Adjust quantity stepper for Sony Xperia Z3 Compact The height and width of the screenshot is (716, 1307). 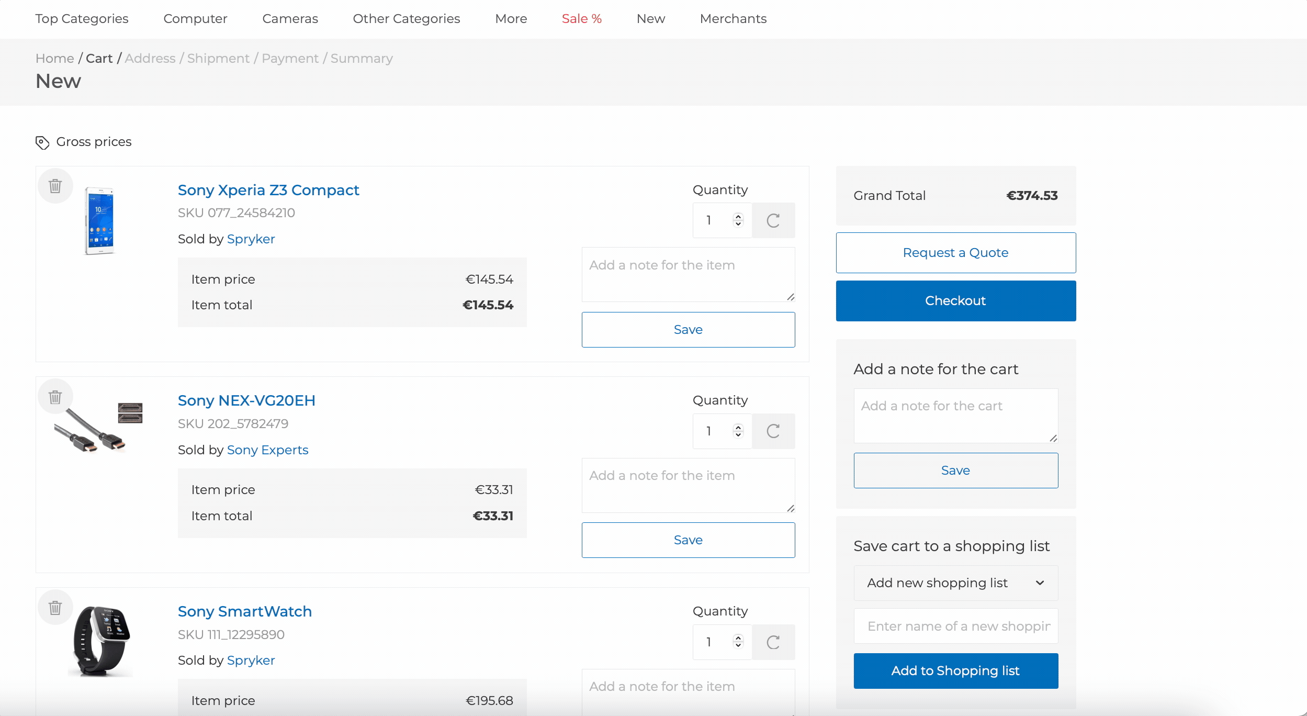[x=738, y=220]
